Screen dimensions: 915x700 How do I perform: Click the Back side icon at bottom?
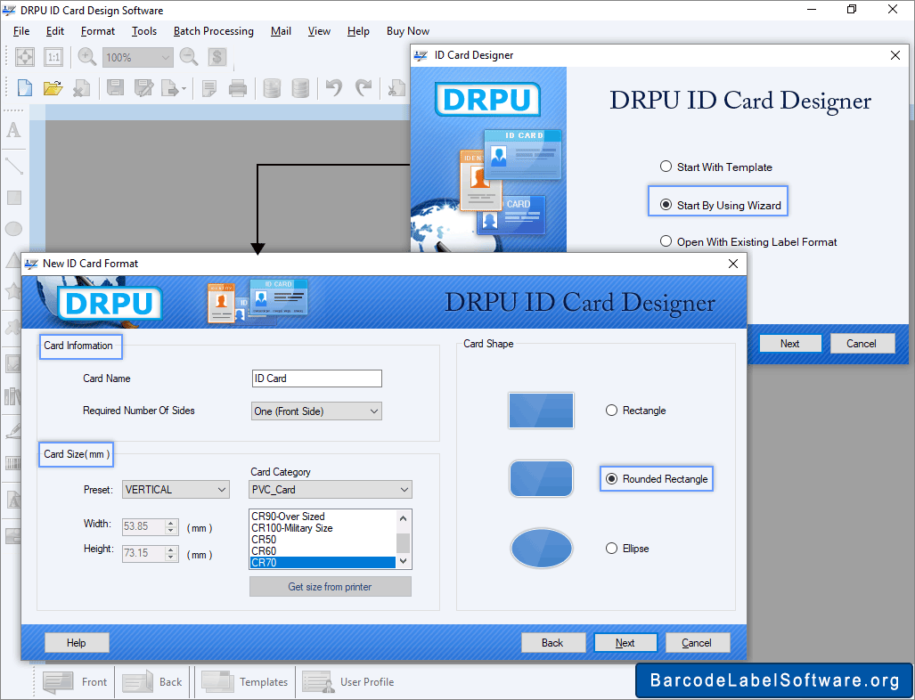click(137, 681)
